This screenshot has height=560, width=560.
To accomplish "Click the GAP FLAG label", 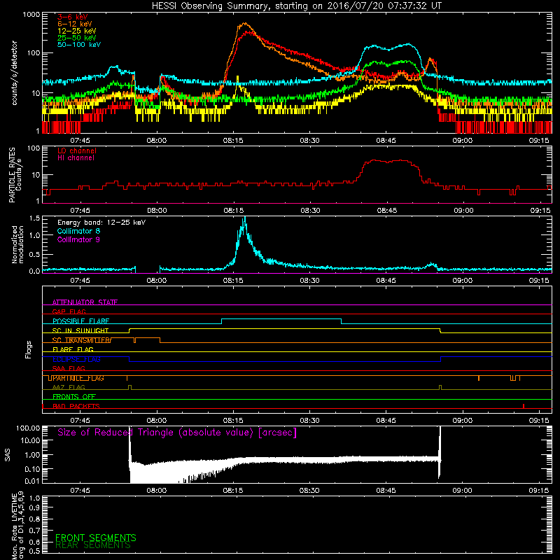I will [x=69, y=311].
